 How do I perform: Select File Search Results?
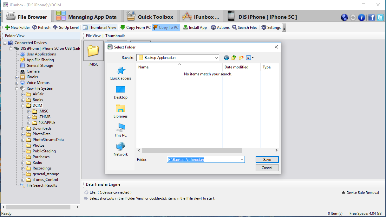tap(42, 185)
